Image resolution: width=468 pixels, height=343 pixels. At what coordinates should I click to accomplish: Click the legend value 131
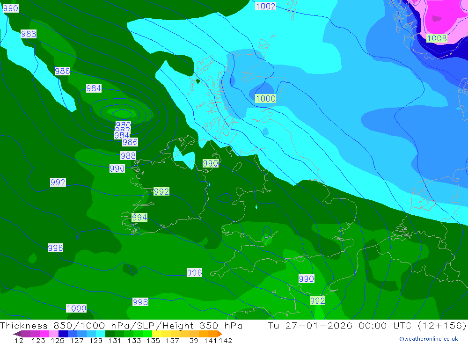[x=115, y=340]
